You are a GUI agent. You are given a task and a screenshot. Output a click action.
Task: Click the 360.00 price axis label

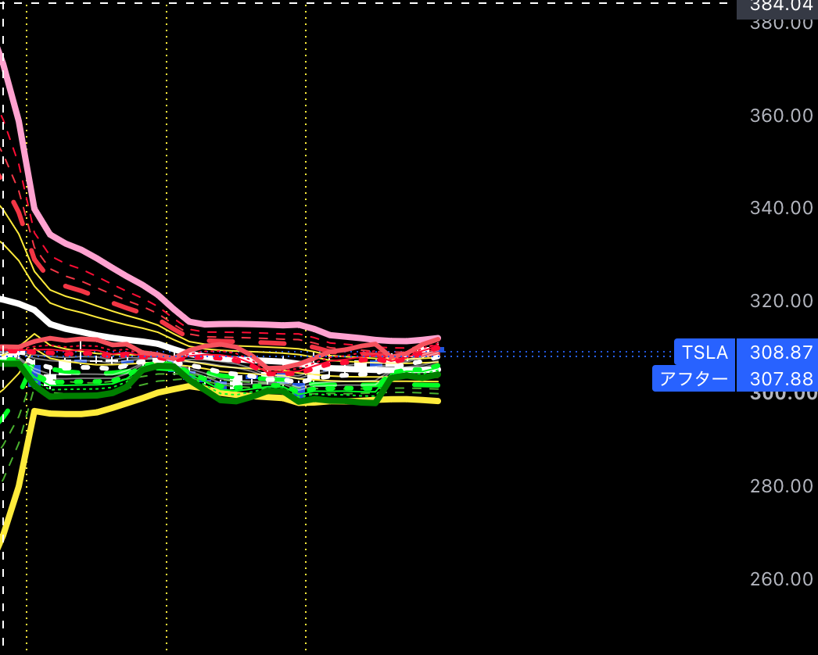coord(781,115)
